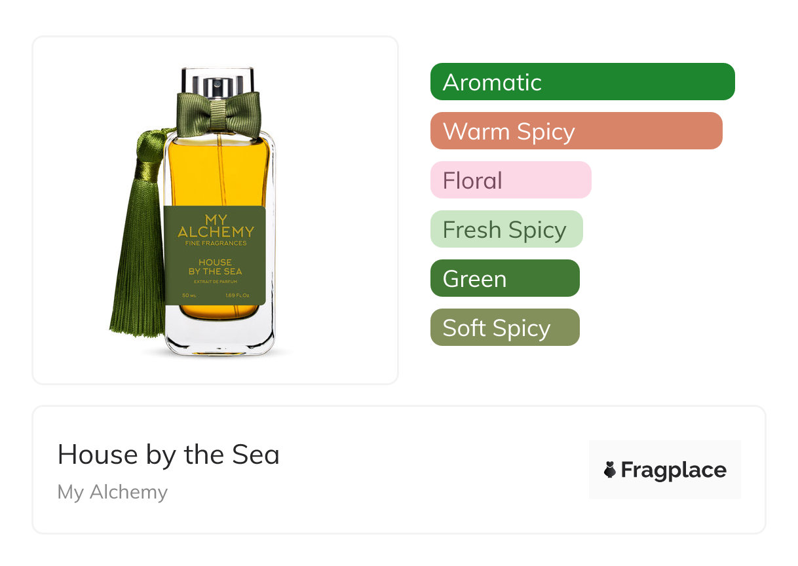Click the 1.69 FL Oz marking

point(238,295)
